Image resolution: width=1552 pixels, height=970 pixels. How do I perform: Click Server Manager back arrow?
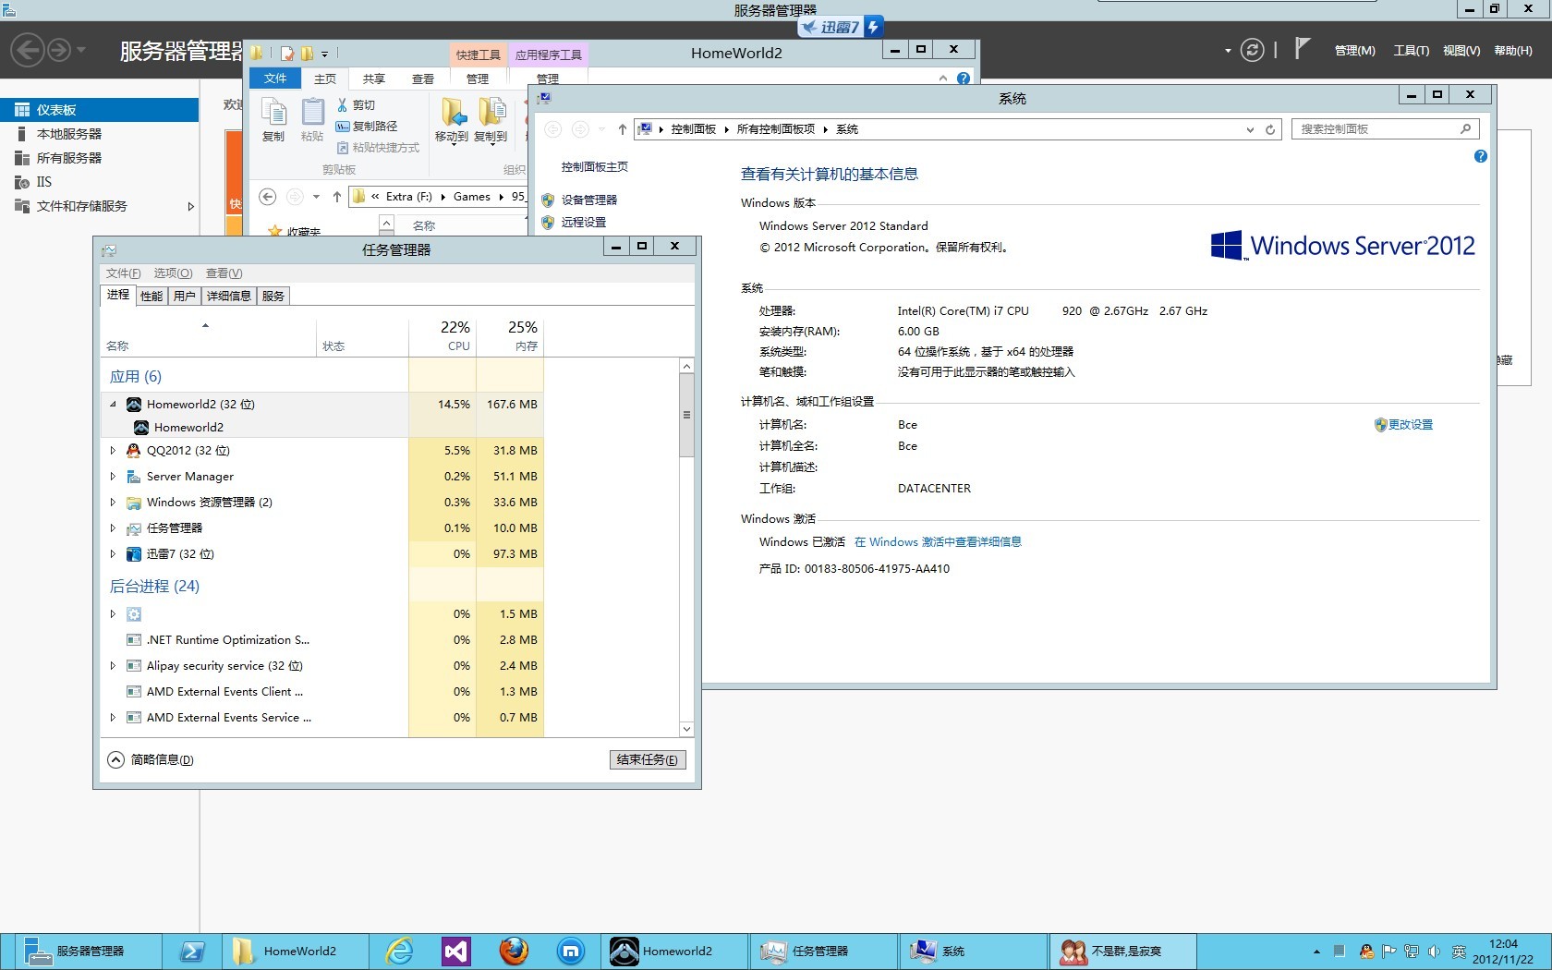coord(28,49)
